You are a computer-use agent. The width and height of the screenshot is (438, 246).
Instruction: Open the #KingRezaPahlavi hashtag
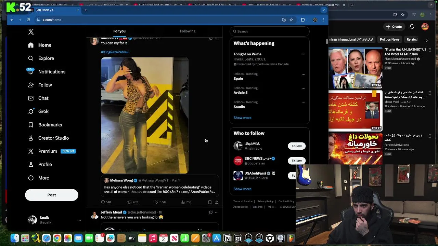[x=115, y=52]
